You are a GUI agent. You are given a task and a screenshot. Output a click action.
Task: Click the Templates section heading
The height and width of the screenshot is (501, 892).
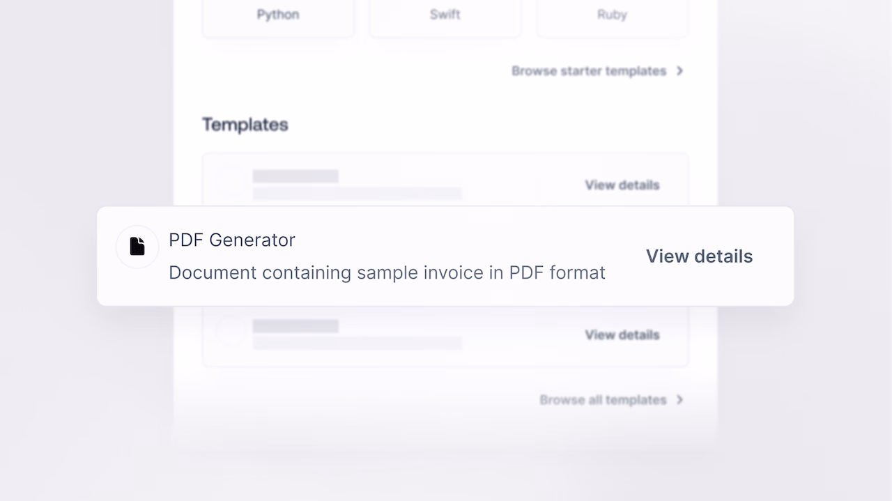tap(245, 125)
